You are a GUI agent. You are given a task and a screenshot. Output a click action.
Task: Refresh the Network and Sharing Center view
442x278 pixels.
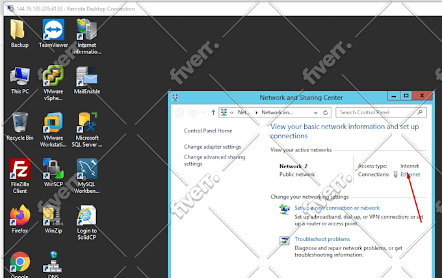point(325,112)
